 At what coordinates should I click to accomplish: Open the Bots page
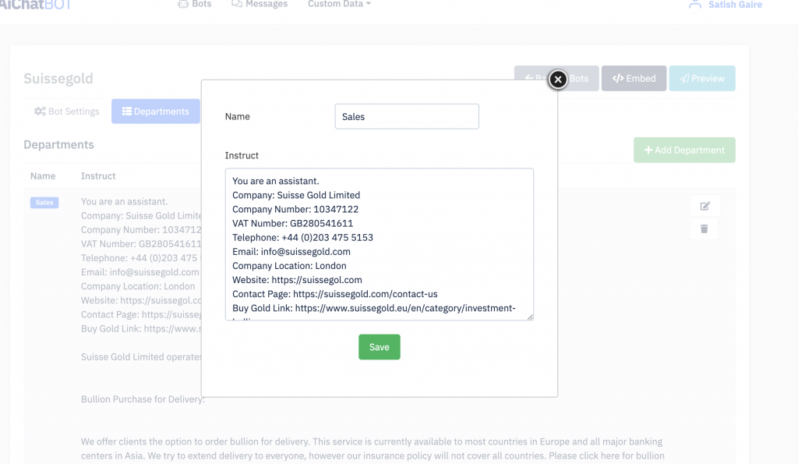click(x=195, y=4)
